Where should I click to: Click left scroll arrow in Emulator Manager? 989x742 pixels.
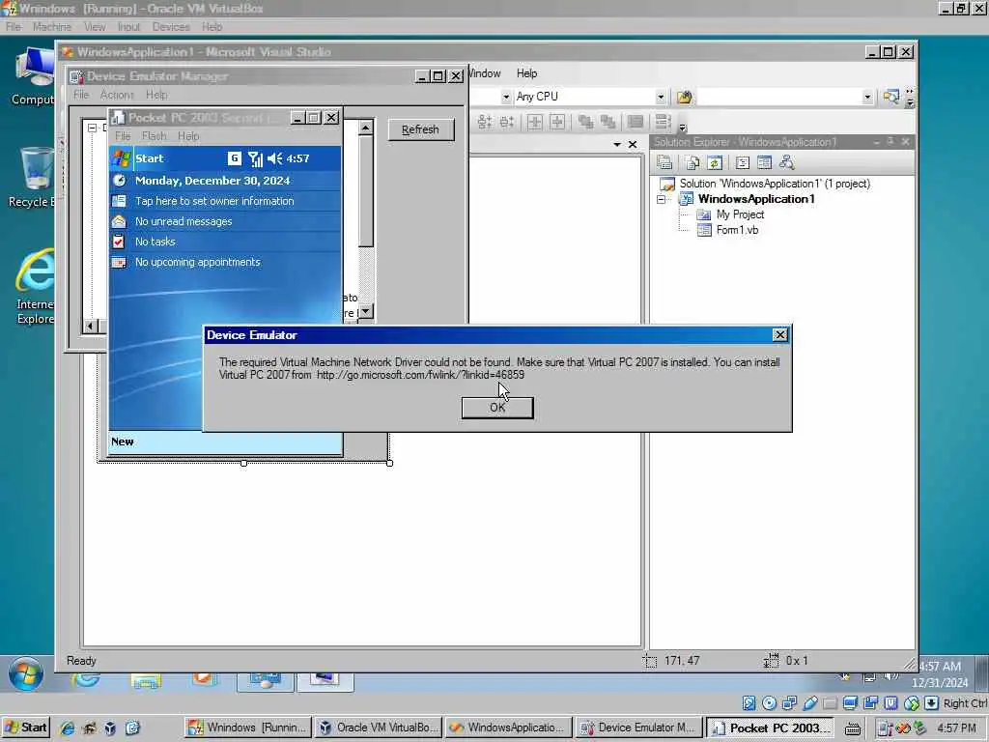(90, 327)
